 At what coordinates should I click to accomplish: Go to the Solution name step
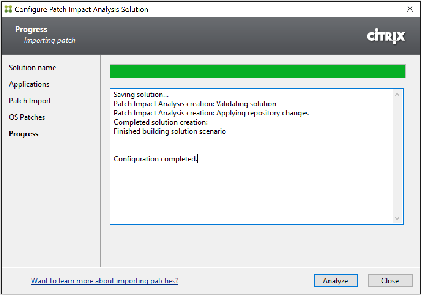[32, 68]
